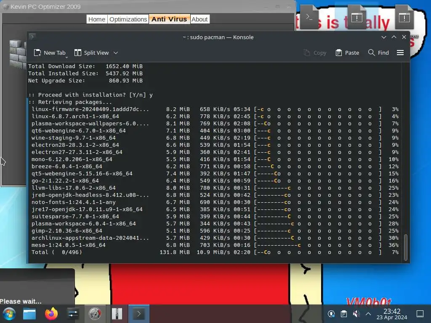Click the 'Total Download Size' line
Screen dimensions: 431x323
(85, 66)
